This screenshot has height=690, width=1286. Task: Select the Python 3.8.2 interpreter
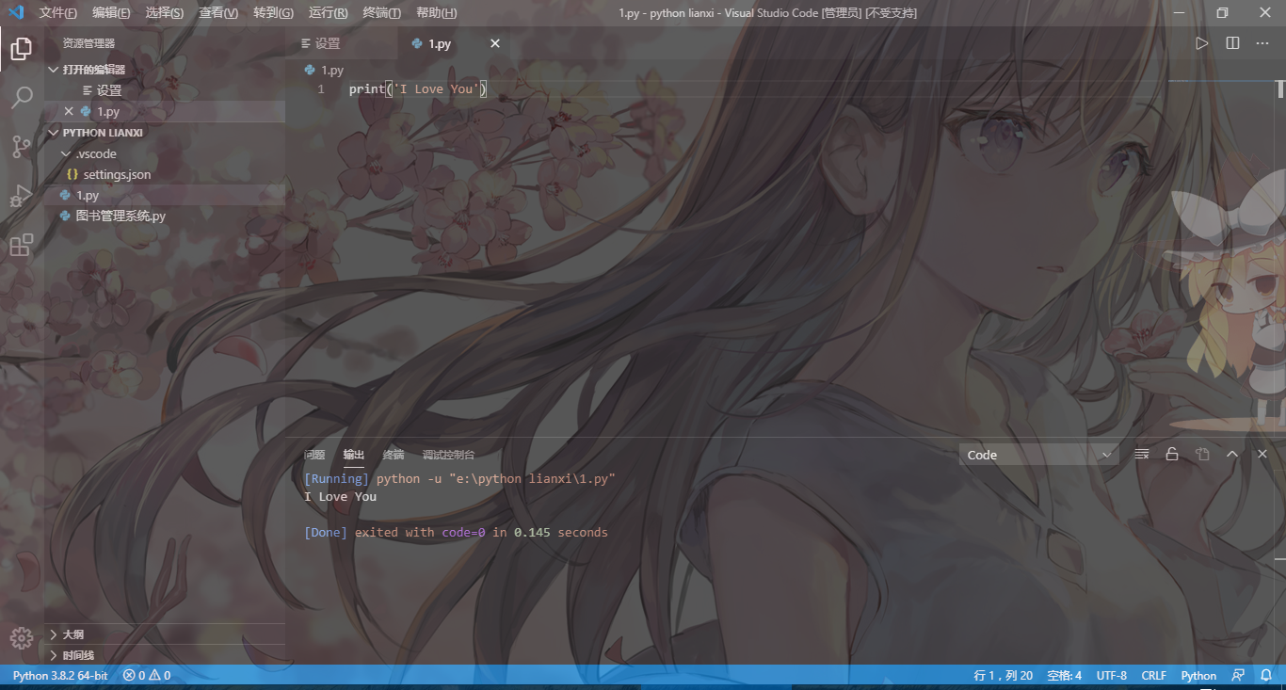coord(58,675)
